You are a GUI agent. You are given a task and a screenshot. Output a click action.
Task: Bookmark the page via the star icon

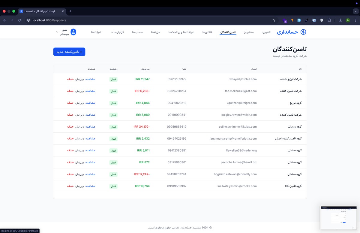click(x=273, y=20)
